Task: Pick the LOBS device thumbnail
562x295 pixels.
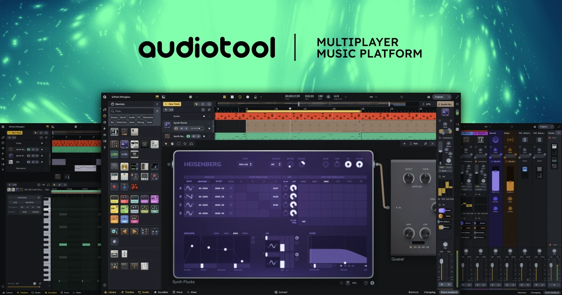Action: (114, 154)
